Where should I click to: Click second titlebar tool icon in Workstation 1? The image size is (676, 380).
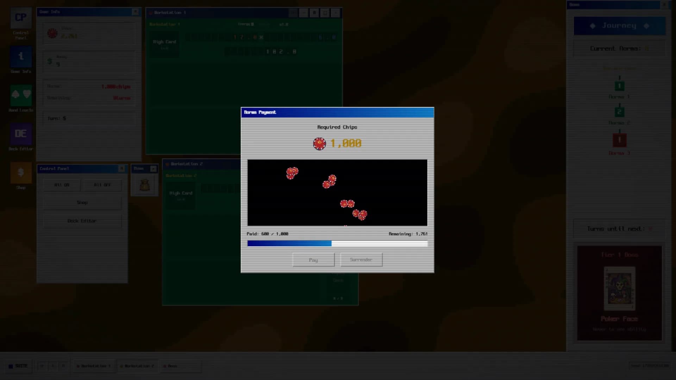(x=303, y=13)
